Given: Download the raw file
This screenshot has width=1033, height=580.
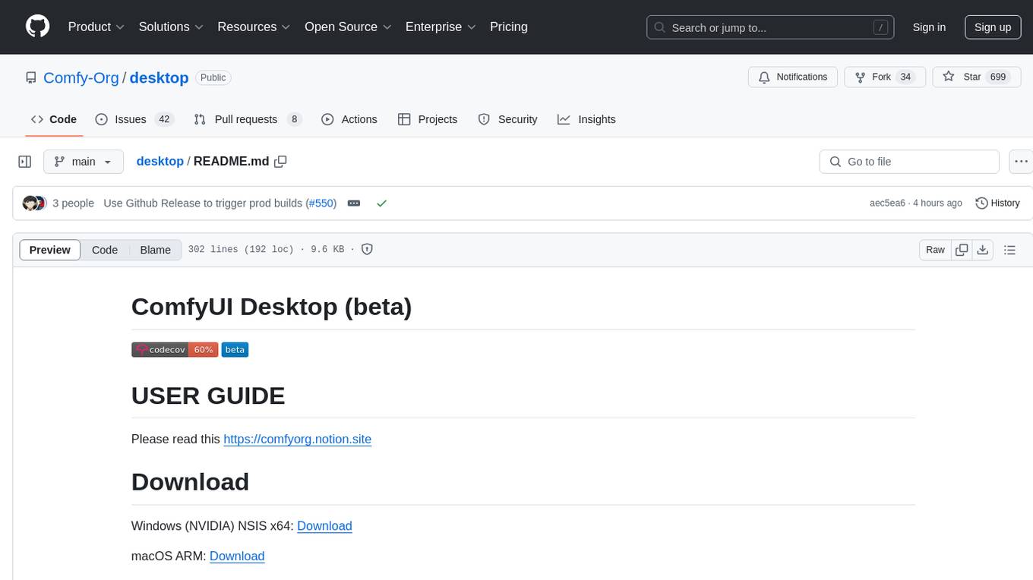Looking at the screenshot, I should (x=983, y=250).
